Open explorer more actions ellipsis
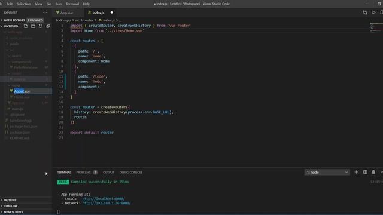The image size is (383, 215). [x=45, y=13]
